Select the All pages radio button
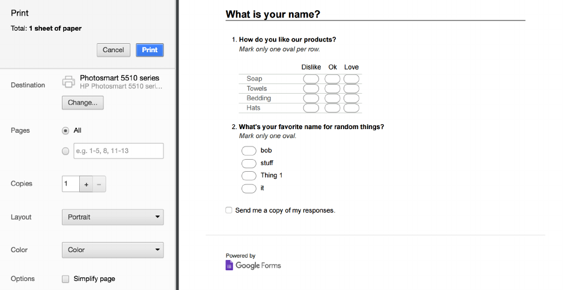 (65, 131)
